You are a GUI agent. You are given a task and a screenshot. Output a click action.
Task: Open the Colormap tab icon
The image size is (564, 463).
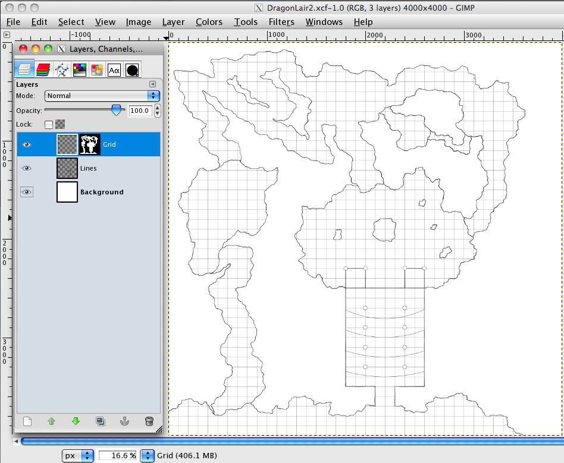79,70
